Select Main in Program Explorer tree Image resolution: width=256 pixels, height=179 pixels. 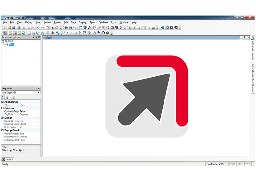click(x=12, y=44)
